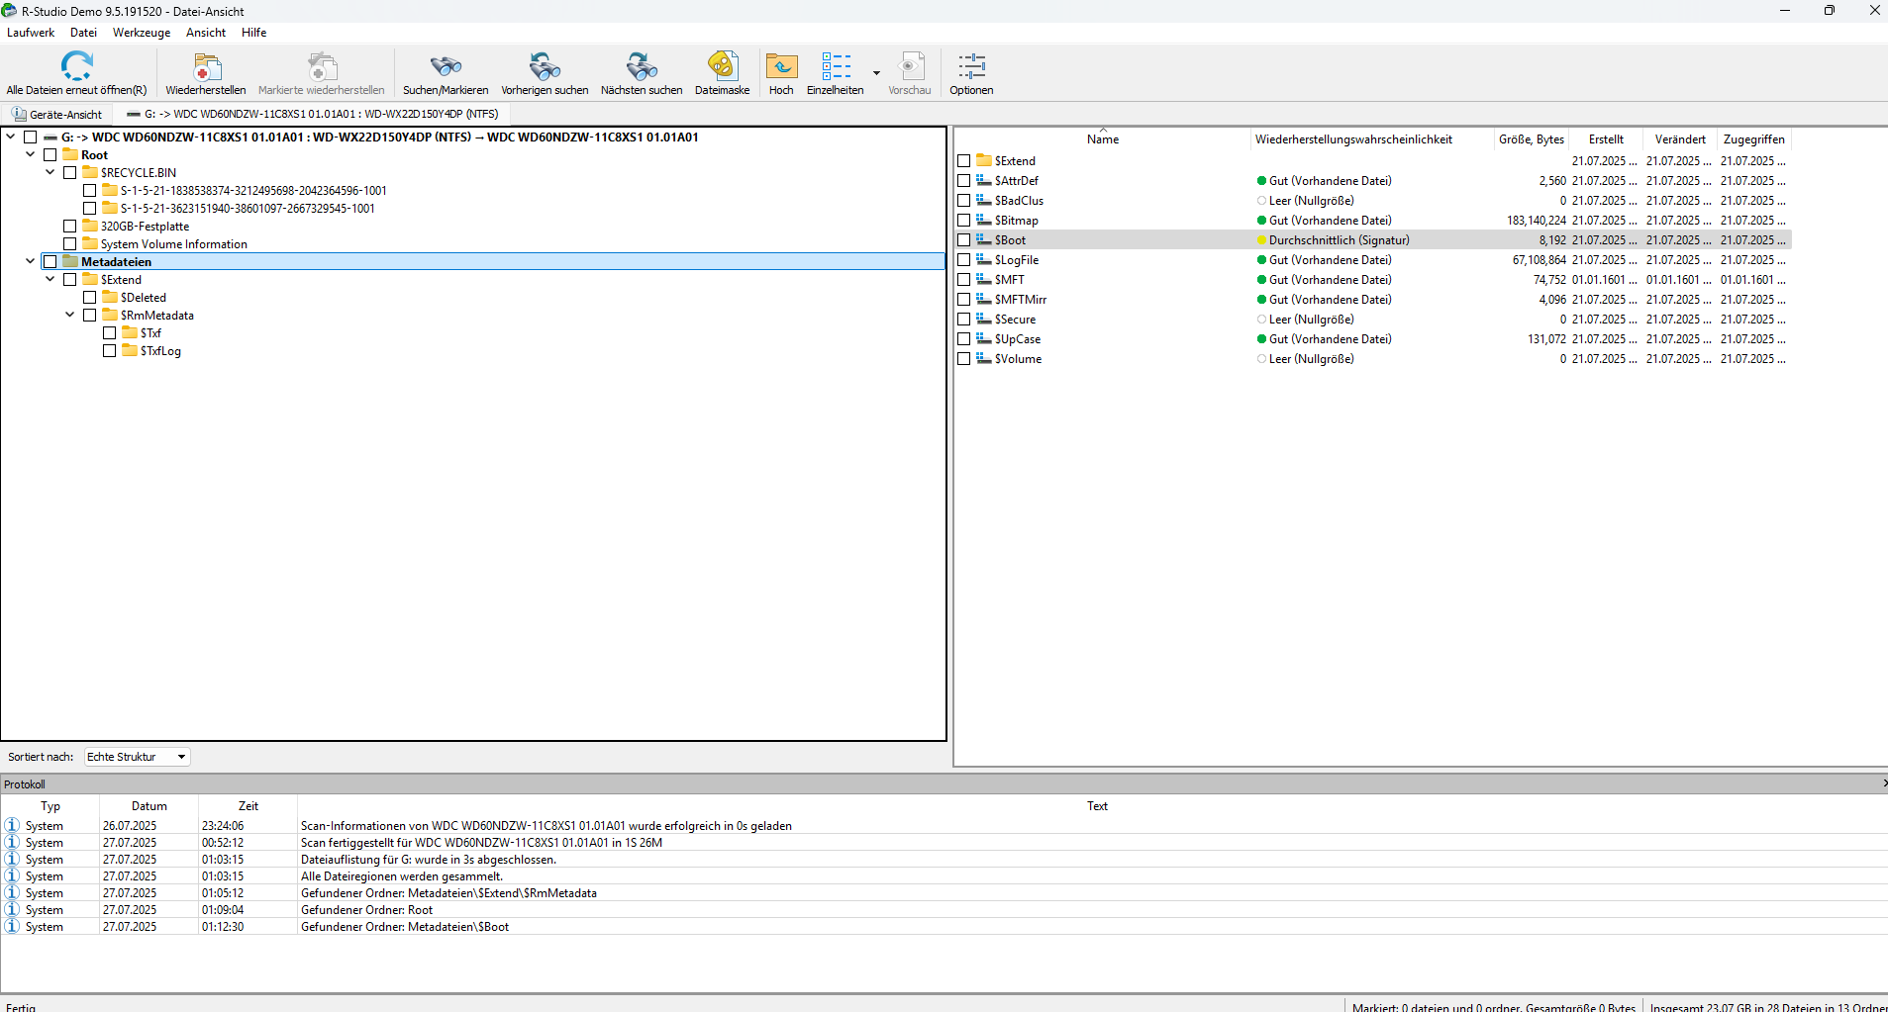Click the Datum column header in Protokoll

(x=149, y=806)
